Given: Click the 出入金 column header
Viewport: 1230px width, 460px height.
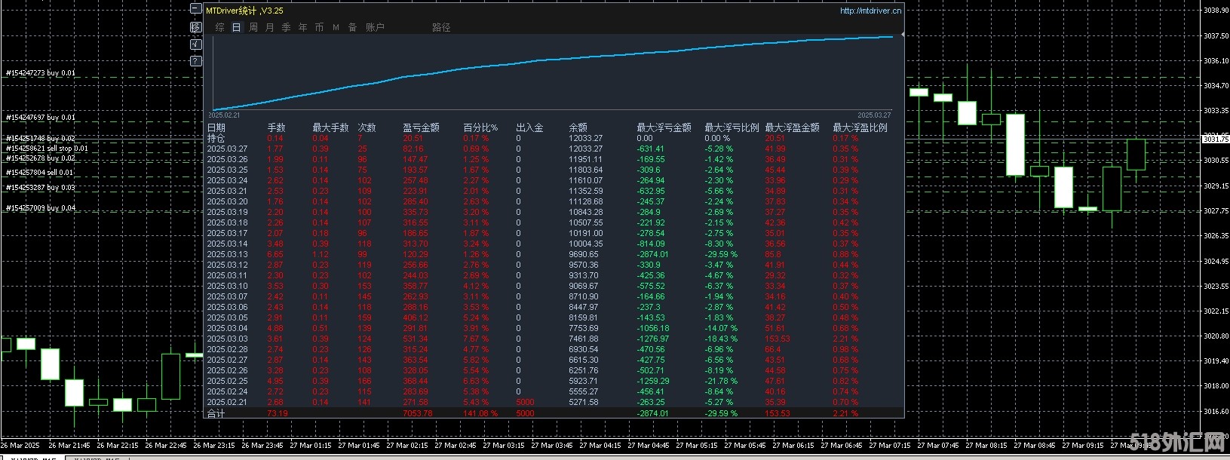Looking at the screenshot, I should pos(529,127).
